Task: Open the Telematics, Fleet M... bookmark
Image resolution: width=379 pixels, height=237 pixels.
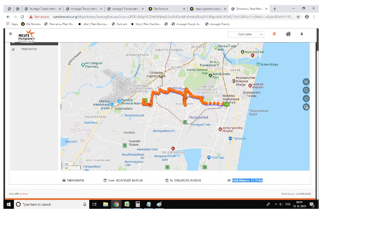Action: [x=59, y=24]
